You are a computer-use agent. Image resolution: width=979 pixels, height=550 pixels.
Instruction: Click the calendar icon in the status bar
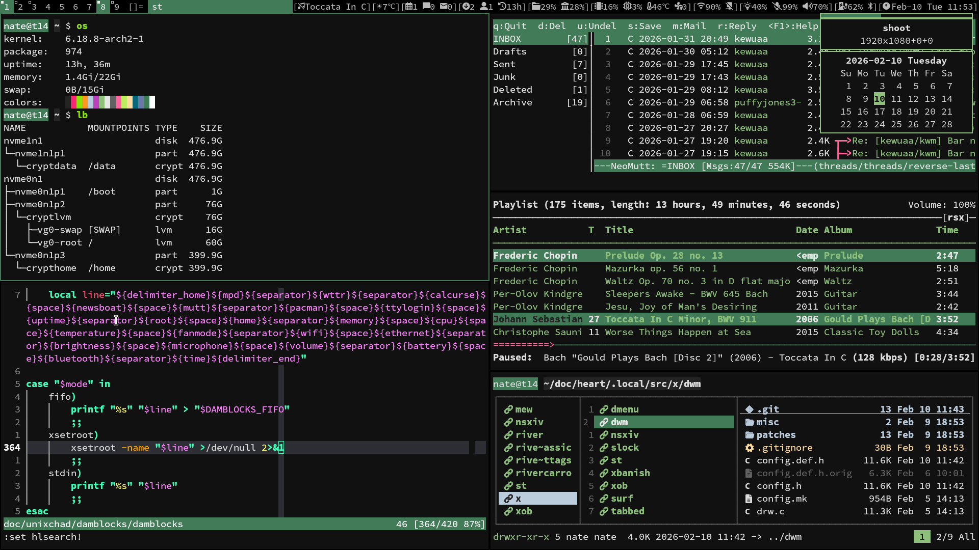(x=408, y=7)
